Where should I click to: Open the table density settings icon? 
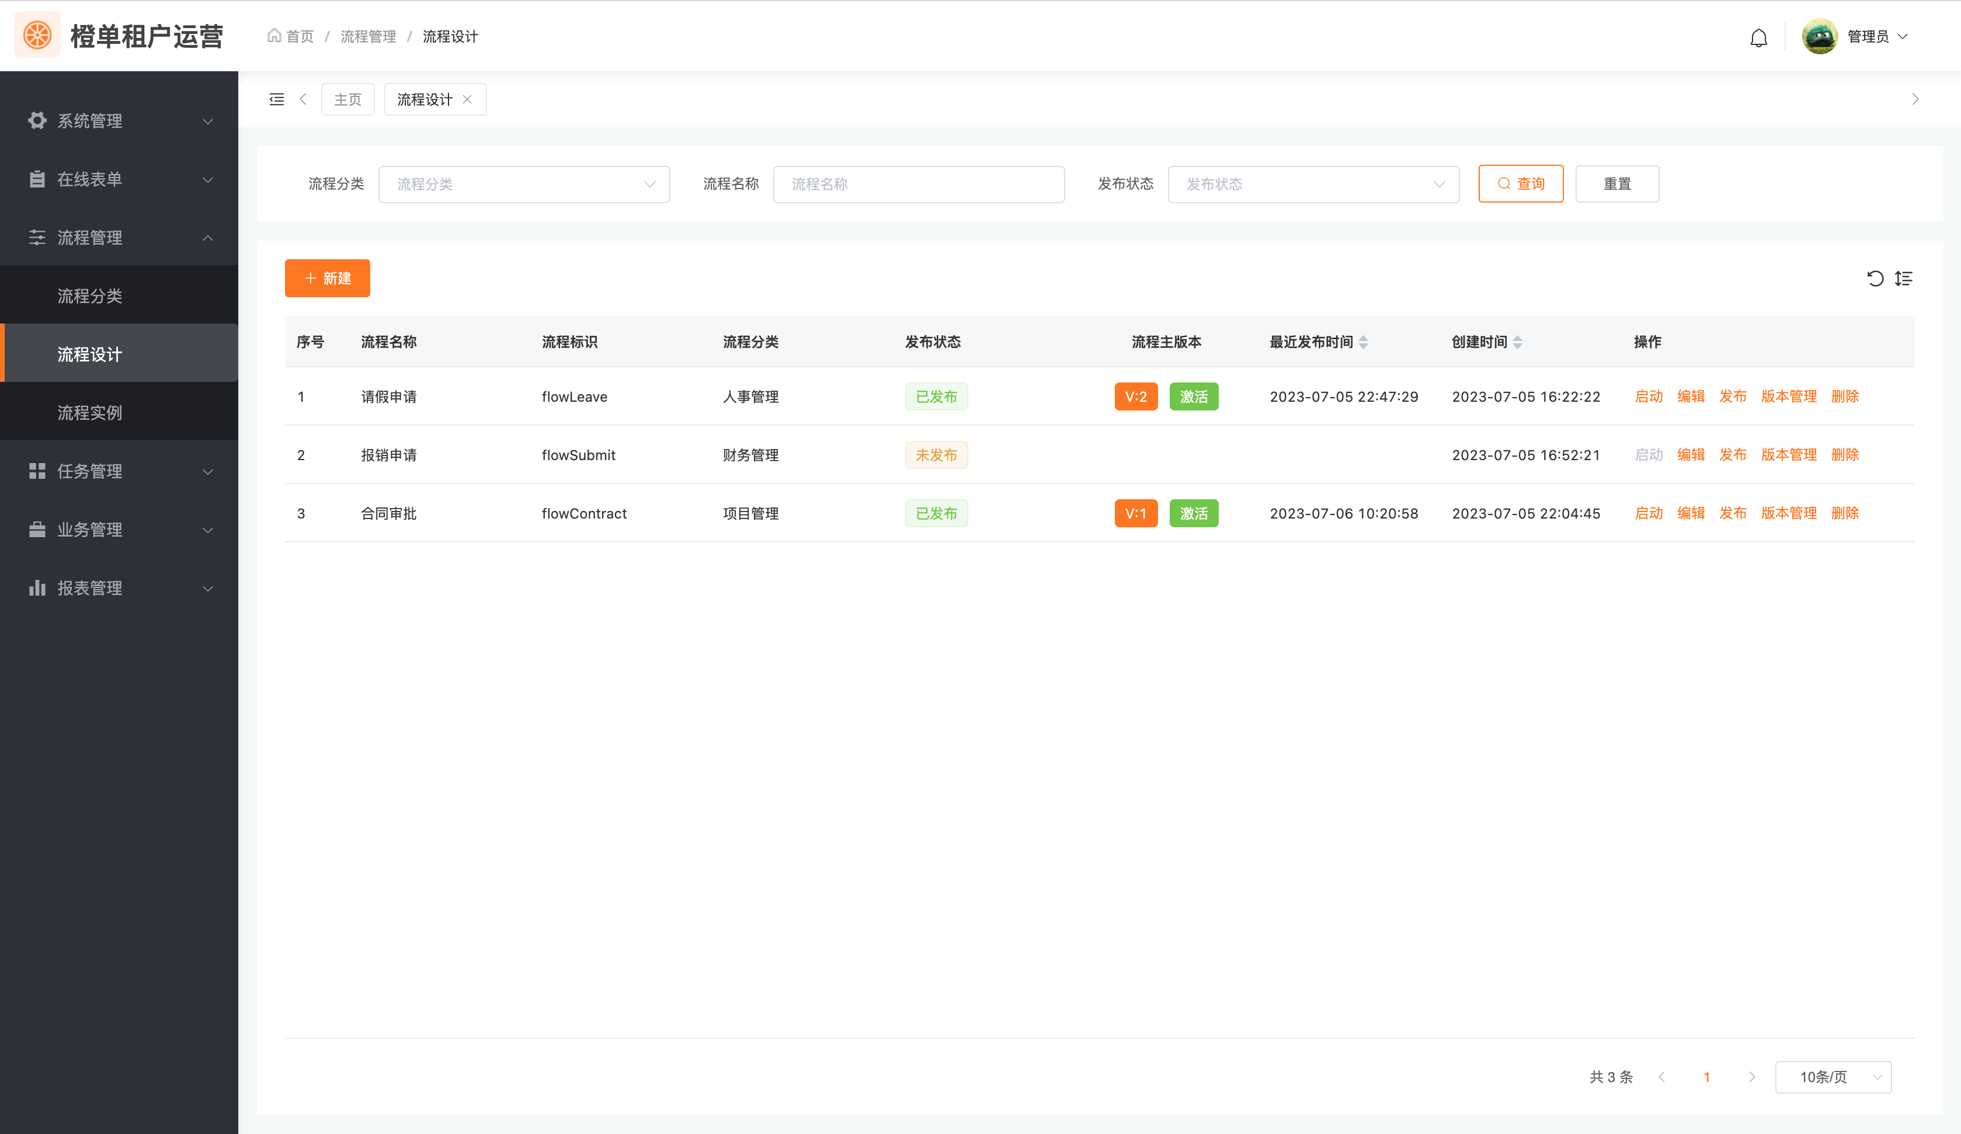1903,278
